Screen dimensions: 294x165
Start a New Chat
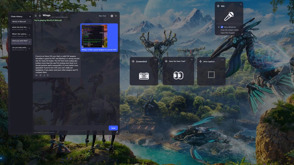(x=102, y=16)
